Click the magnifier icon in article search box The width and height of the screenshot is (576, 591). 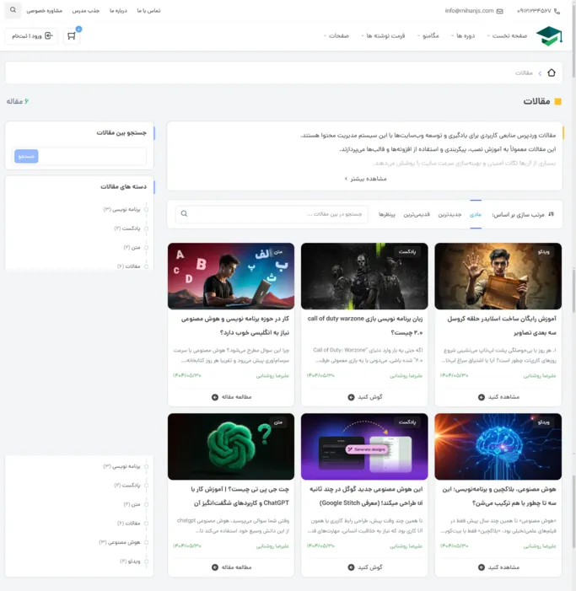click(x=185, y=214)
